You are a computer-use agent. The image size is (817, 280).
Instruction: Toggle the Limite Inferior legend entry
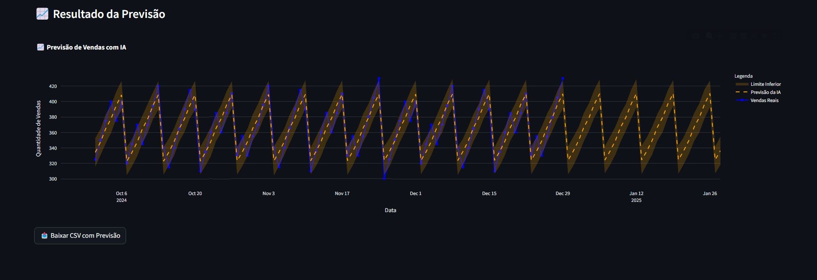[x=765, y=84]
